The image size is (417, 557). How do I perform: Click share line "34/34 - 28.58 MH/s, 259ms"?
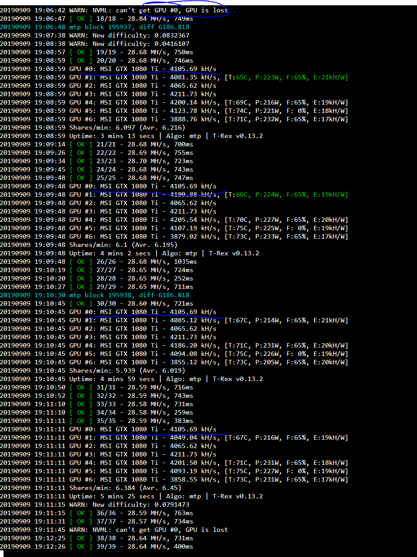[x=96, y=412]
